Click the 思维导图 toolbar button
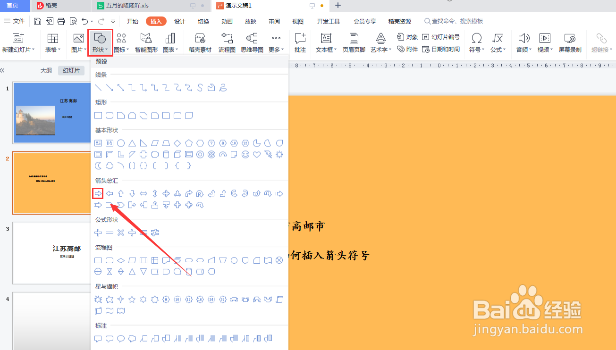This screenshot has width=616, height=350. coord(252,43)
